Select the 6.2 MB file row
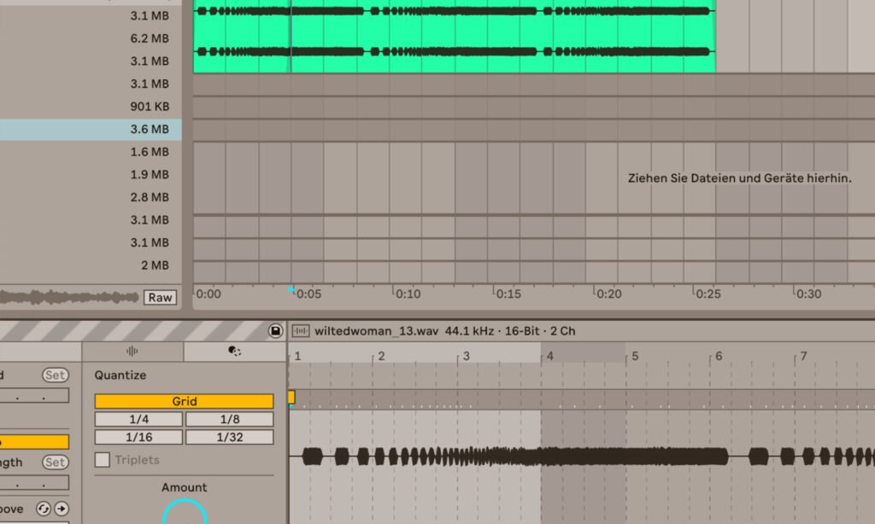The height and width of the screenshot is (524, 875). coord(91,38)
